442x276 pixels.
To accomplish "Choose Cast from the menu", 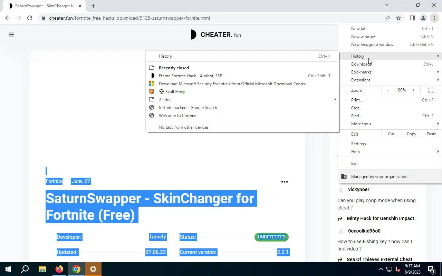I will tap(390, 108).
